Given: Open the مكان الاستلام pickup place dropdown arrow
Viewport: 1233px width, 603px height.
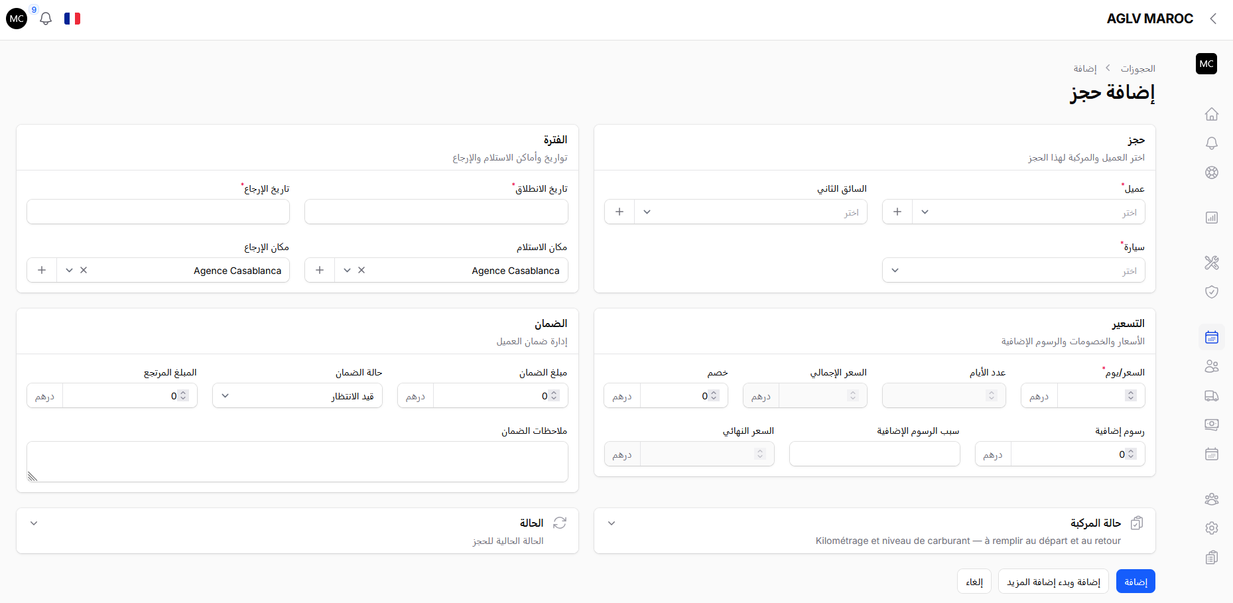Looking at the screenshot, I should click(x=347, y=270).
